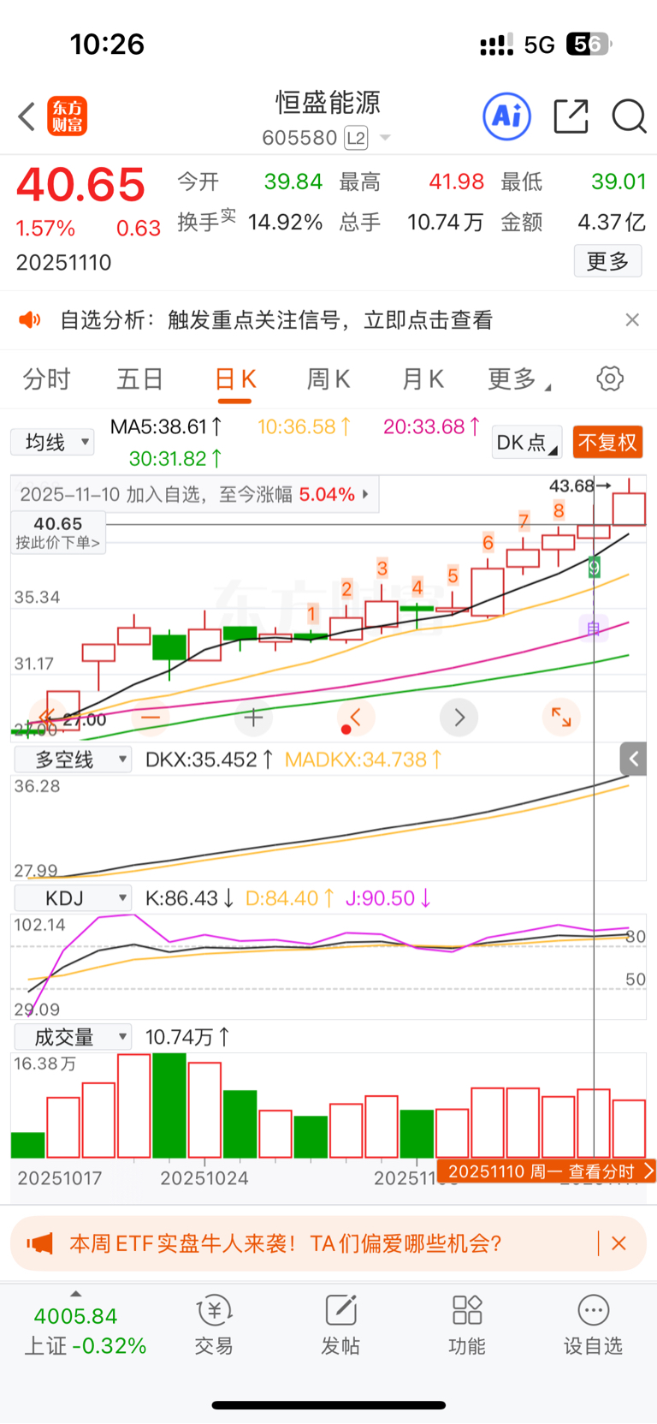The image size is (657, 1424).
Task: Tap the 金额 4.37亿 value
Action: [612, 223]
